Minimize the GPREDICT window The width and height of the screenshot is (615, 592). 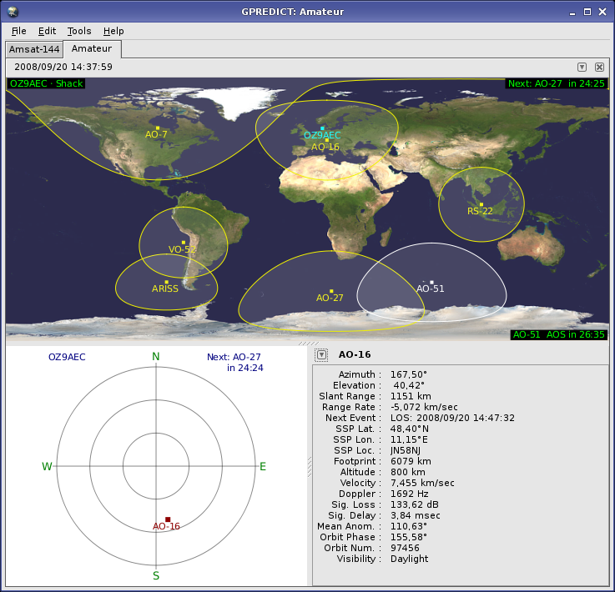pos(572,13)
